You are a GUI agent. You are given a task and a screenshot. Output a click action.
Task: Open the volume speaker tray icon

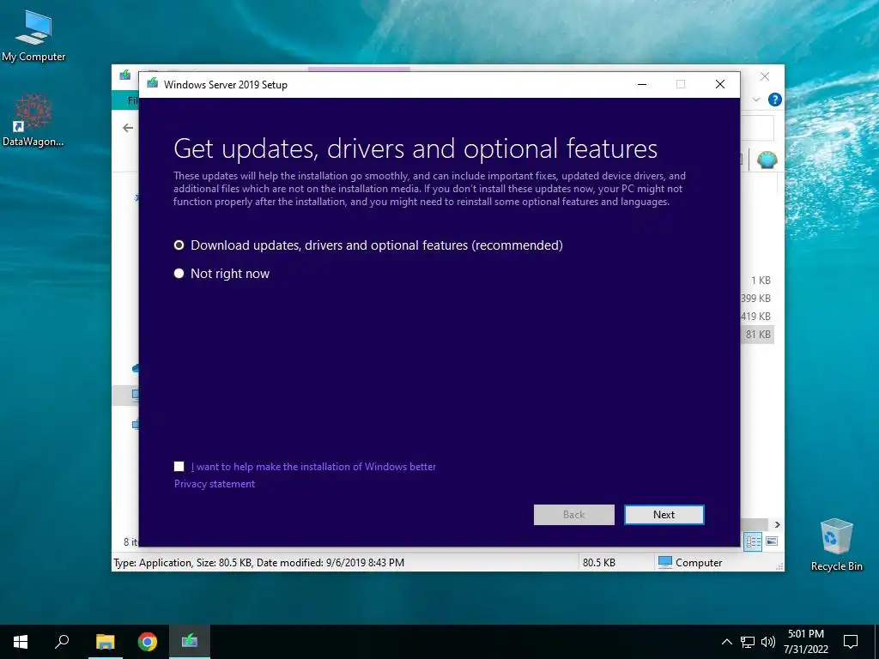pos(767,642)
